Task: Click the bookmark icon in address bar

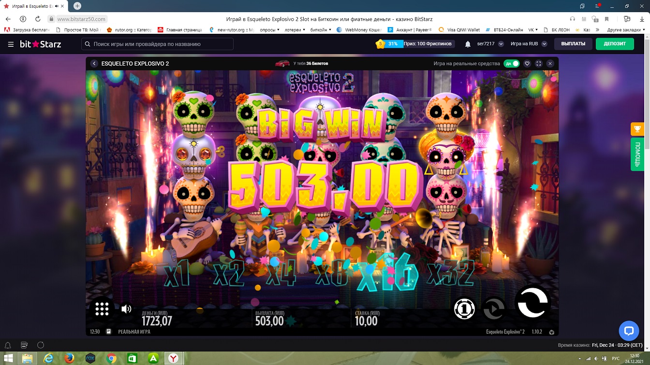Action: click(606, 19)
